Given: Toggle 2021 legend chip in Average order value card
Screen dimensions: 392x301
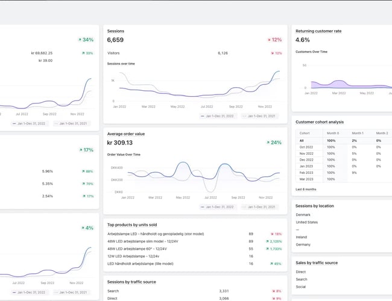Looking at the screenshot, I should (259, 207).
